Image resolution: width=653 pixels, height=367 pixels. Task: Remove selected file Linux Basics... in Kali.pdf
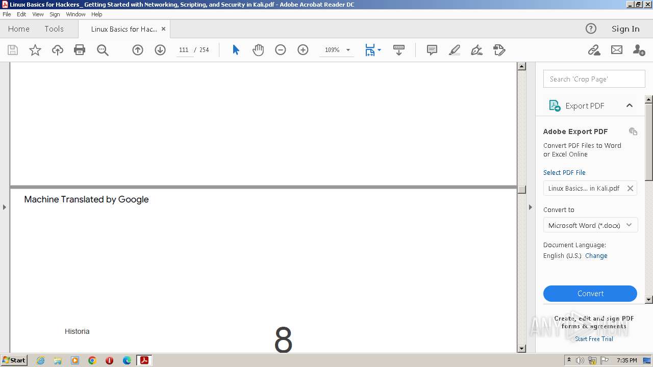coord(630,188)
